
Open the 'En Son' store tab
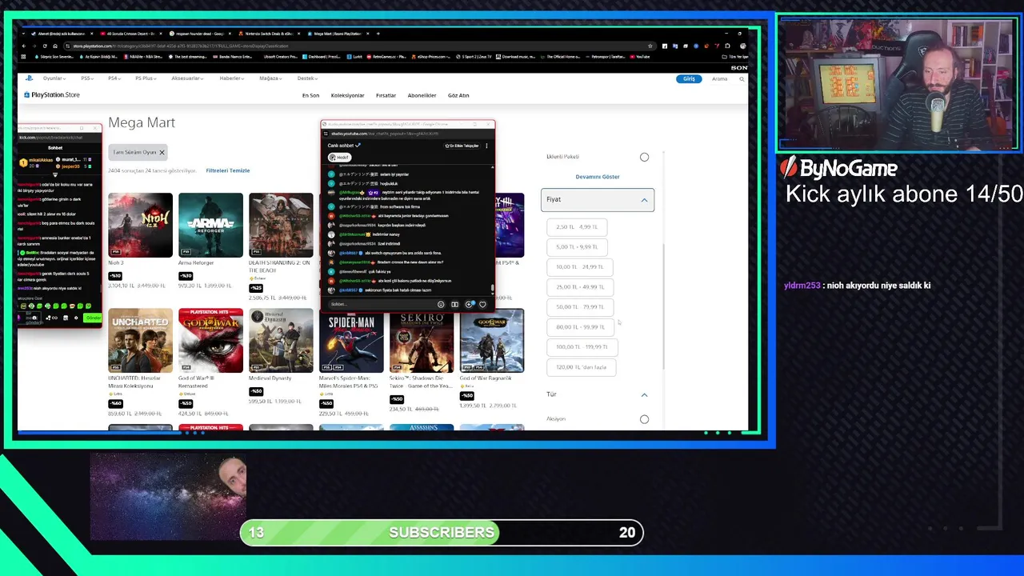pyautogui.click(x=310, y=95)
